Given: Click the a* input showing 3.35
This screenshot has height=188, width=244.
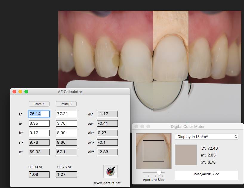Looking at the screenshot, I should coord(39,123).
